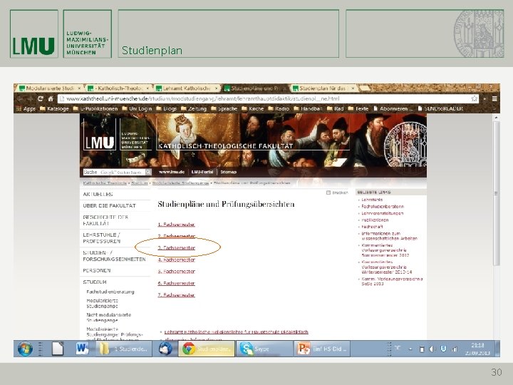The height and width of the screenshot is (385, 513).
Task: Open the Handball bookmark folder
Action: (309, 108)
